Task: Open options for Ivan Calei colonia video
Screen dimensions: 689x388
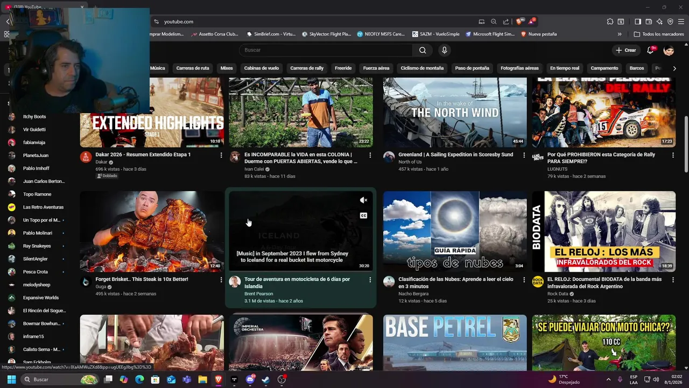Action: [x=370, y=155]
